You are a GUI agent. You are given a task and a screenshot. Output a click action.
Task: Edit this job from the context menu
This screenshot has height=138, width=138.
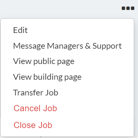pos(20,30)
